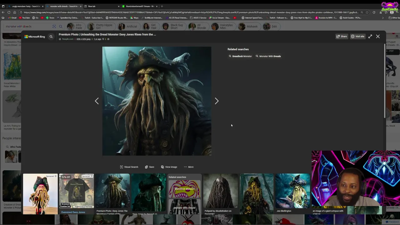The image size is (400, 225).
Task: Select 'Dreadlock Monster' related search
Action: pyautogui.click(x=240, y=56)
